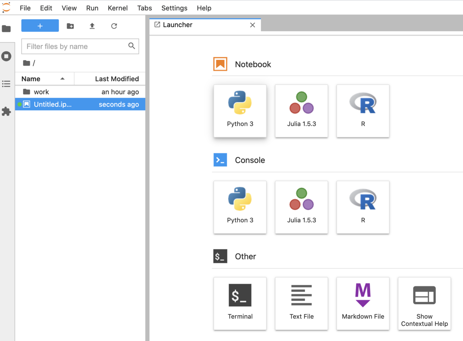Create a Python 3 notebook
Image resolution: width=463 pixels, height=341 pixels.
click(x=240, y=111)
